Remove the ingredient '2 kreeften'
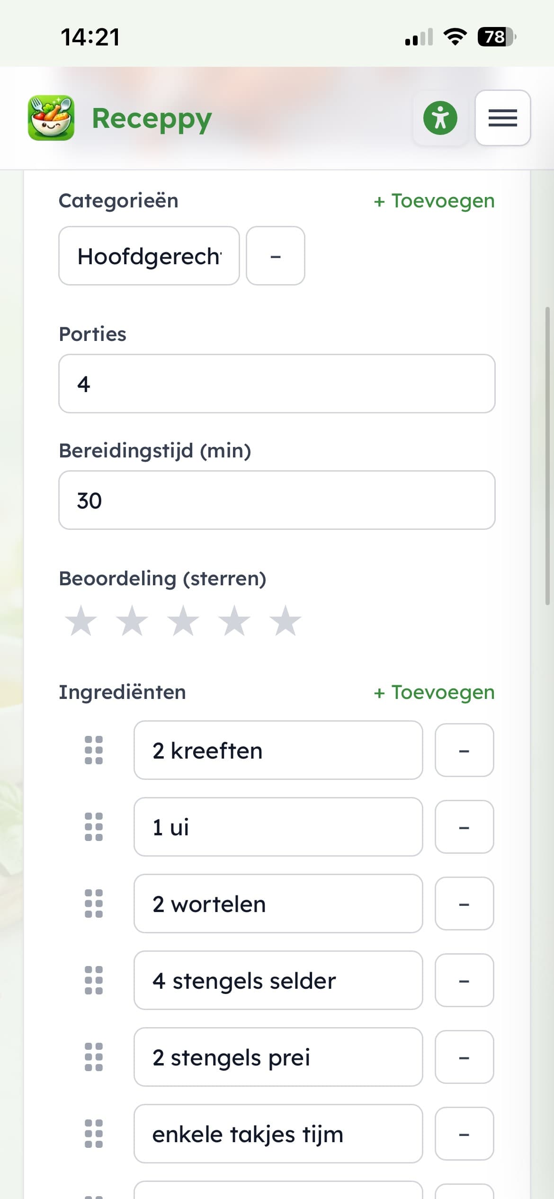 point(464,750)
